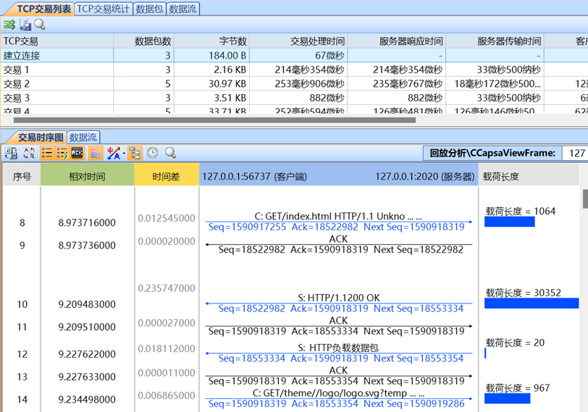Select the 建立连接 row
The image size is (588, 412).
294,56
